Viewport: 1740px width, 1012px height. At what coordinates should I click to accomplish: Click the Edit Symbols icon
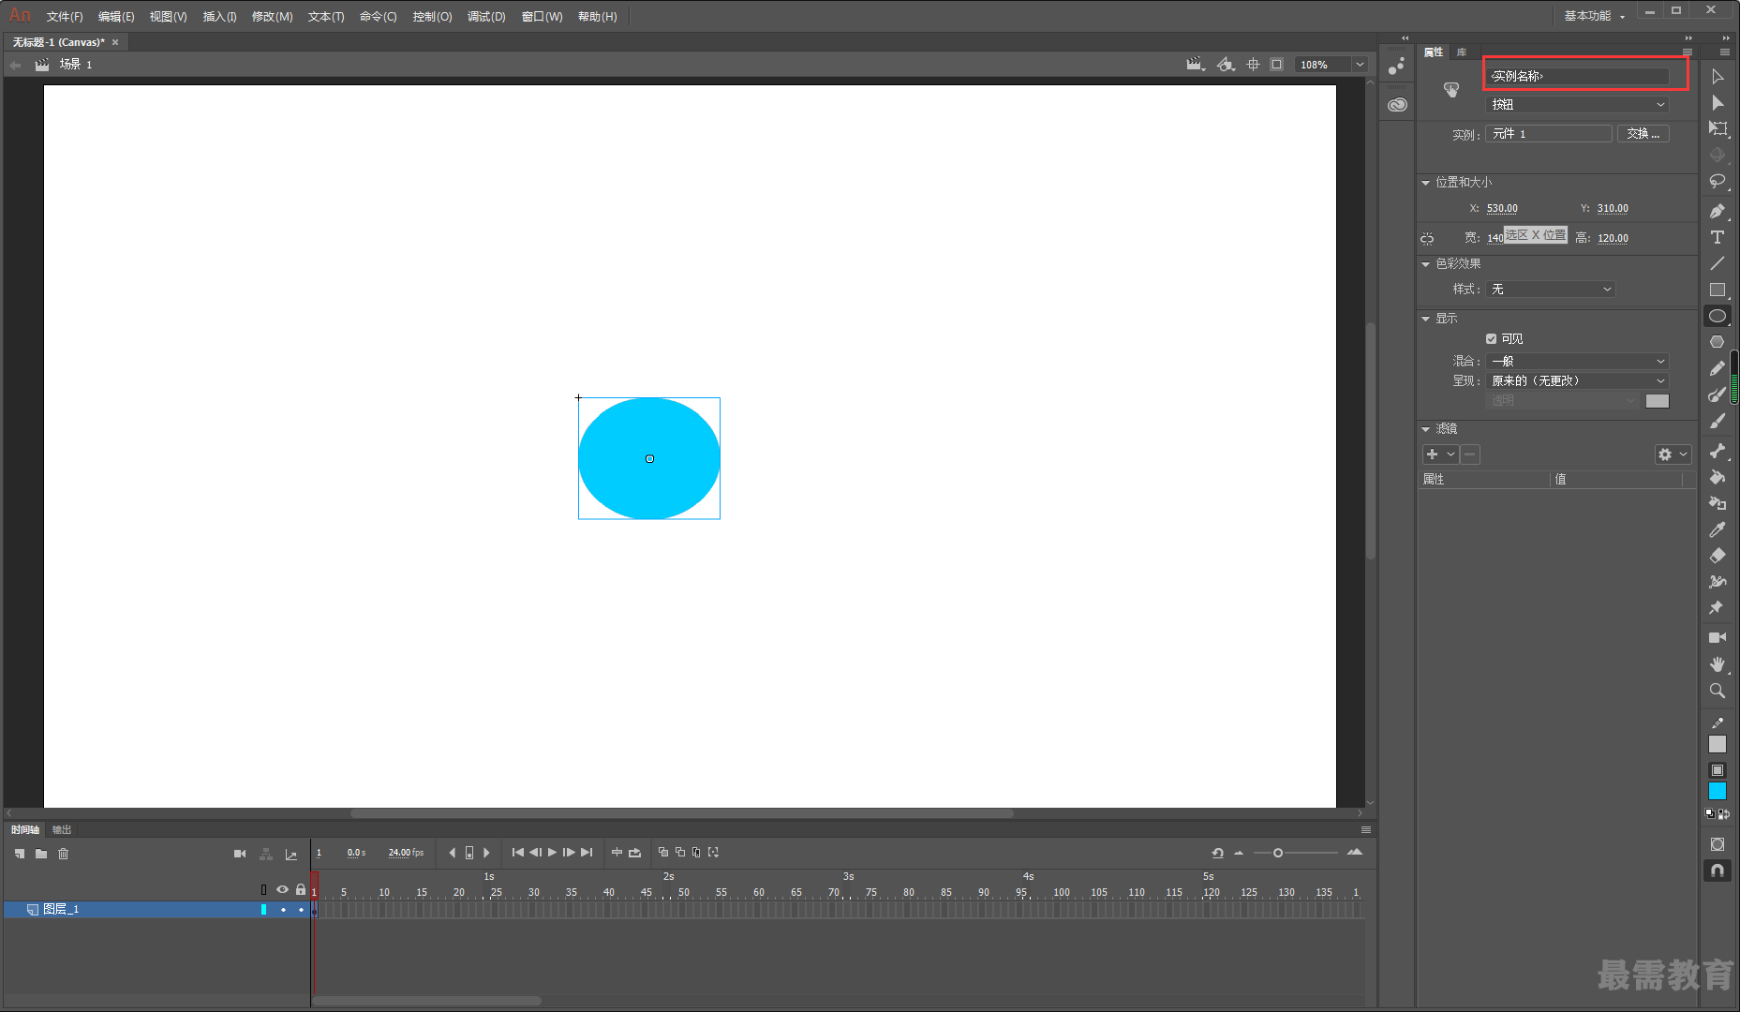(1226, 65)
